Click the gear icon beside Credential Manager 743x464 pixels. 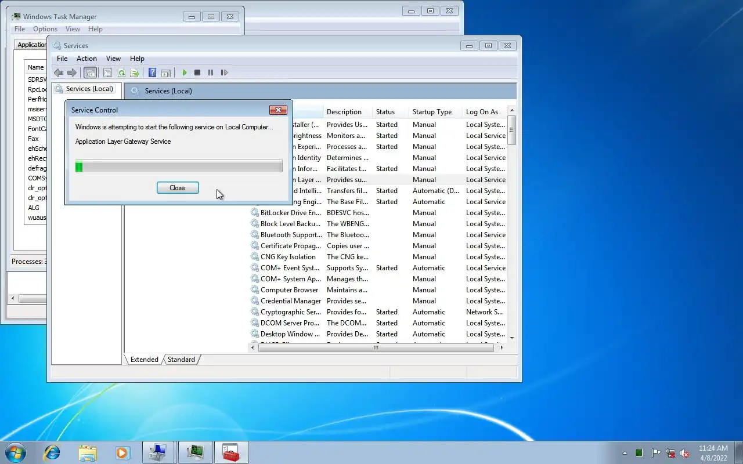(x=255, y=301)
